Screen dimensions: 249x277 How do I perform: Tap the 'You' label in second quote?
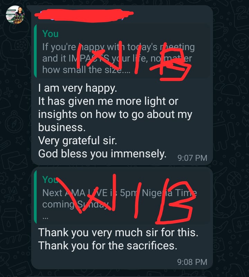pyautogui.click(x=50, y=179)
